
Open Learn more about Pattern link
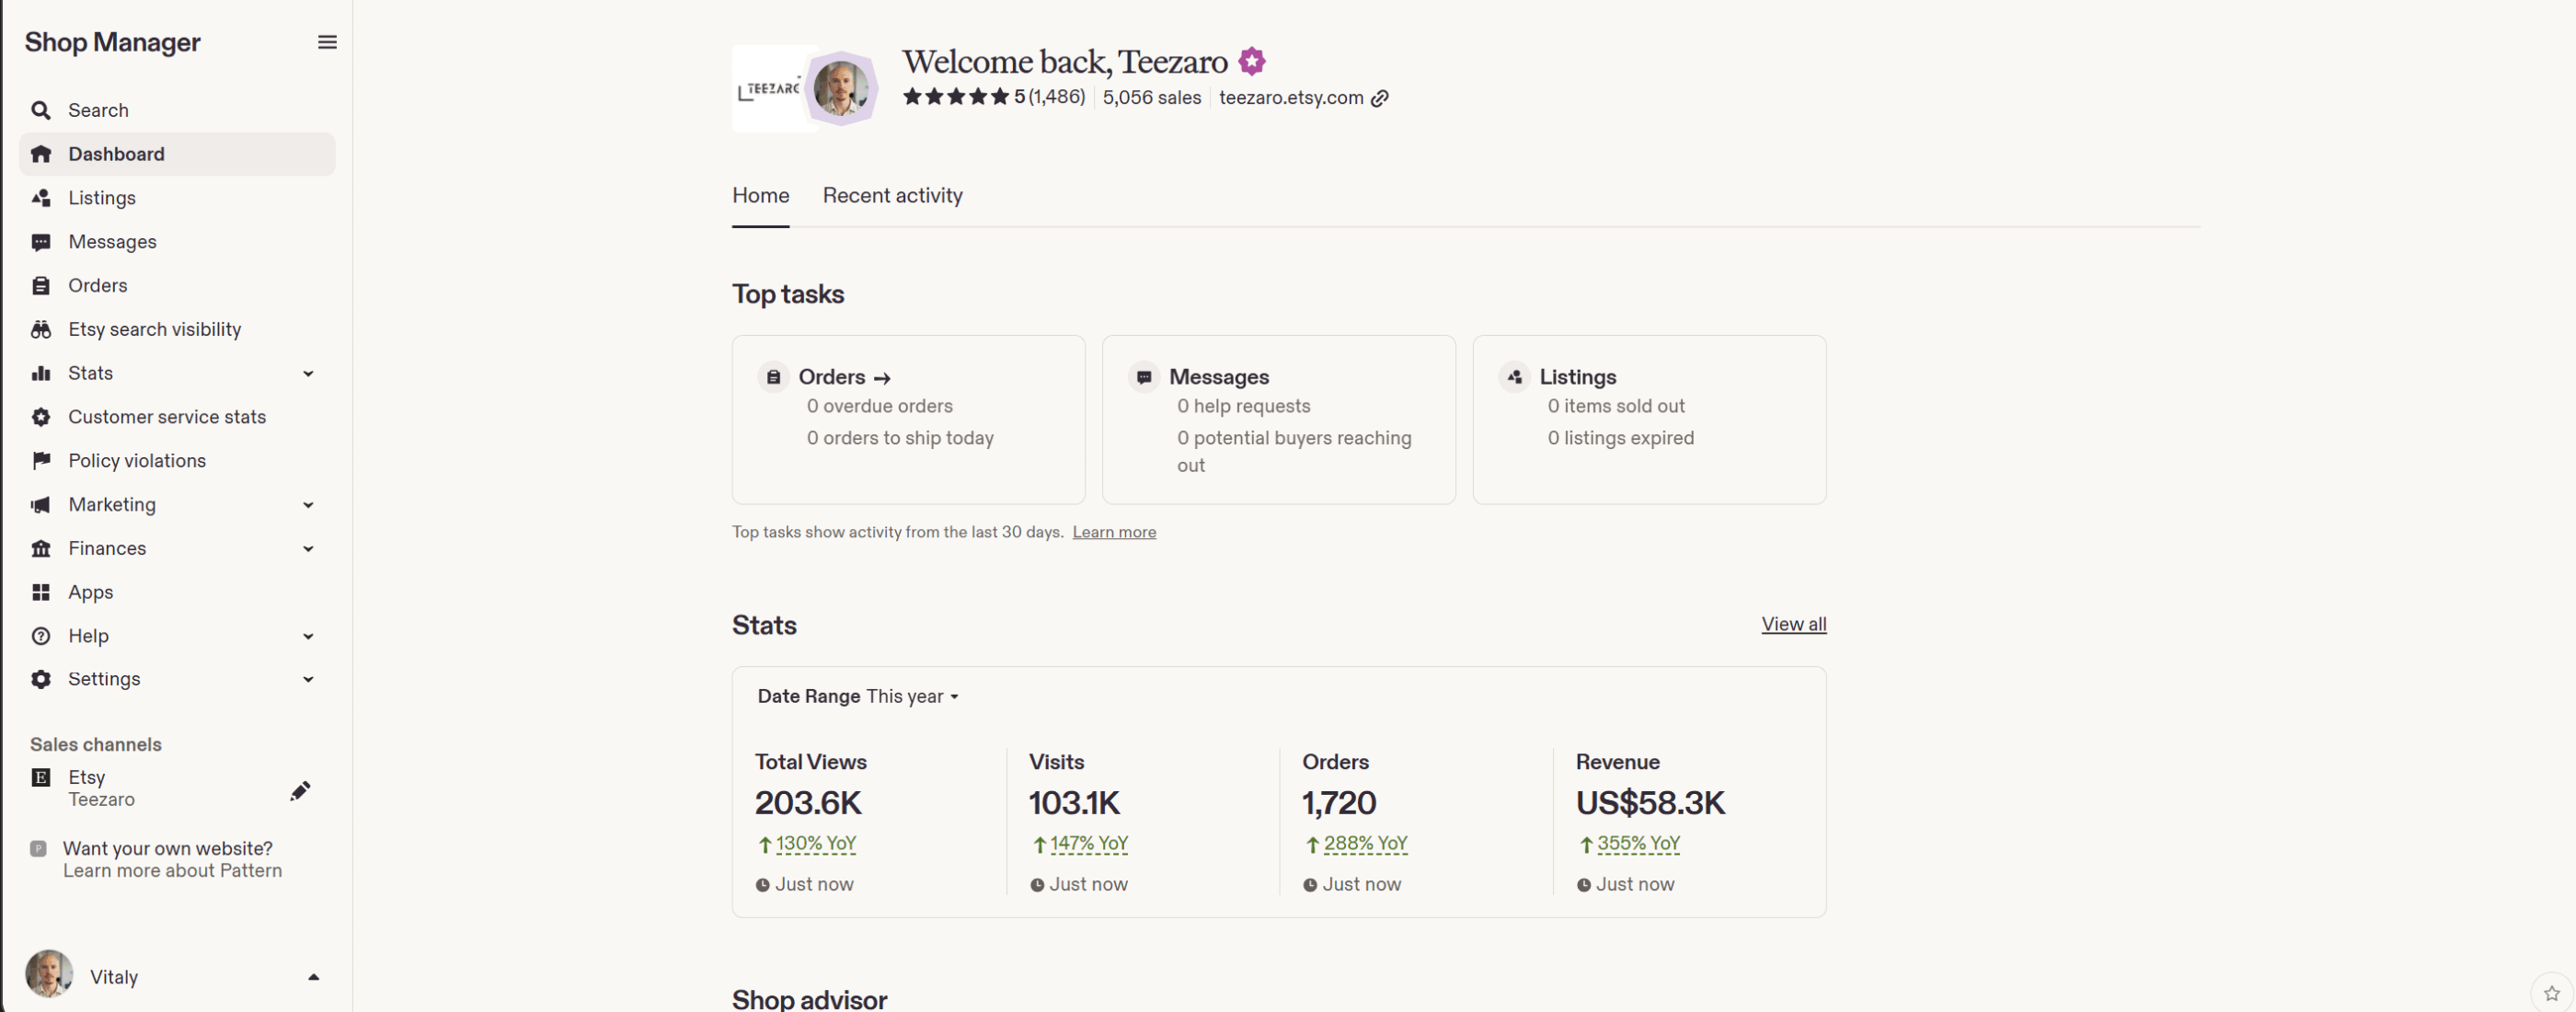click(x=173, y=871)
